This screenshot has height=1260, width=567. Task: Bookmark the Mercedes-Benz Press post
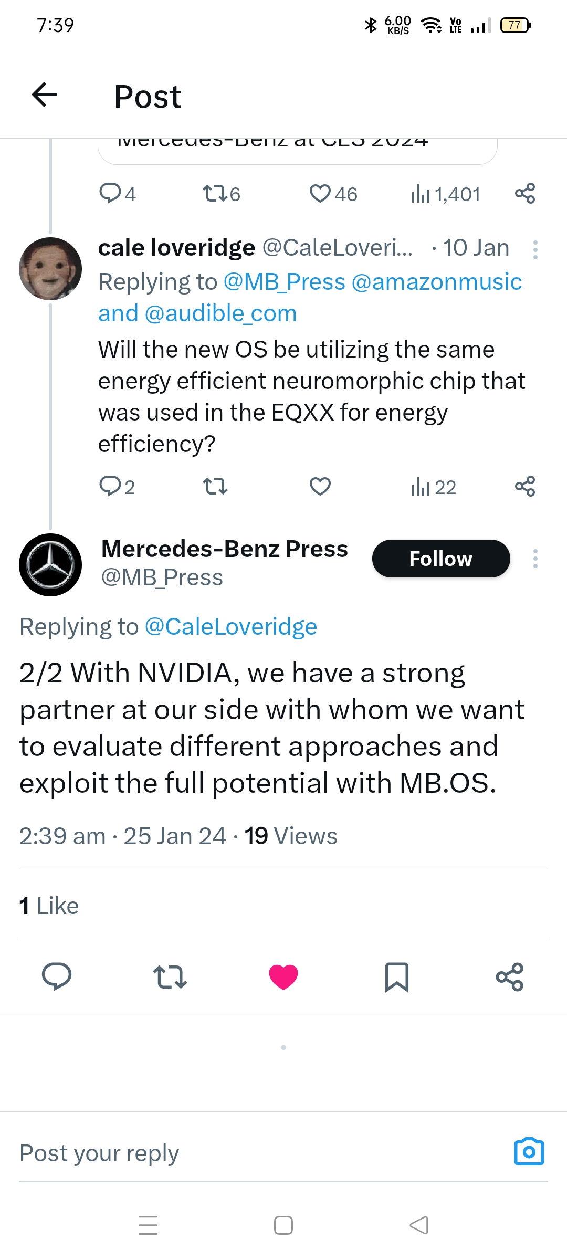click(397, 977)
